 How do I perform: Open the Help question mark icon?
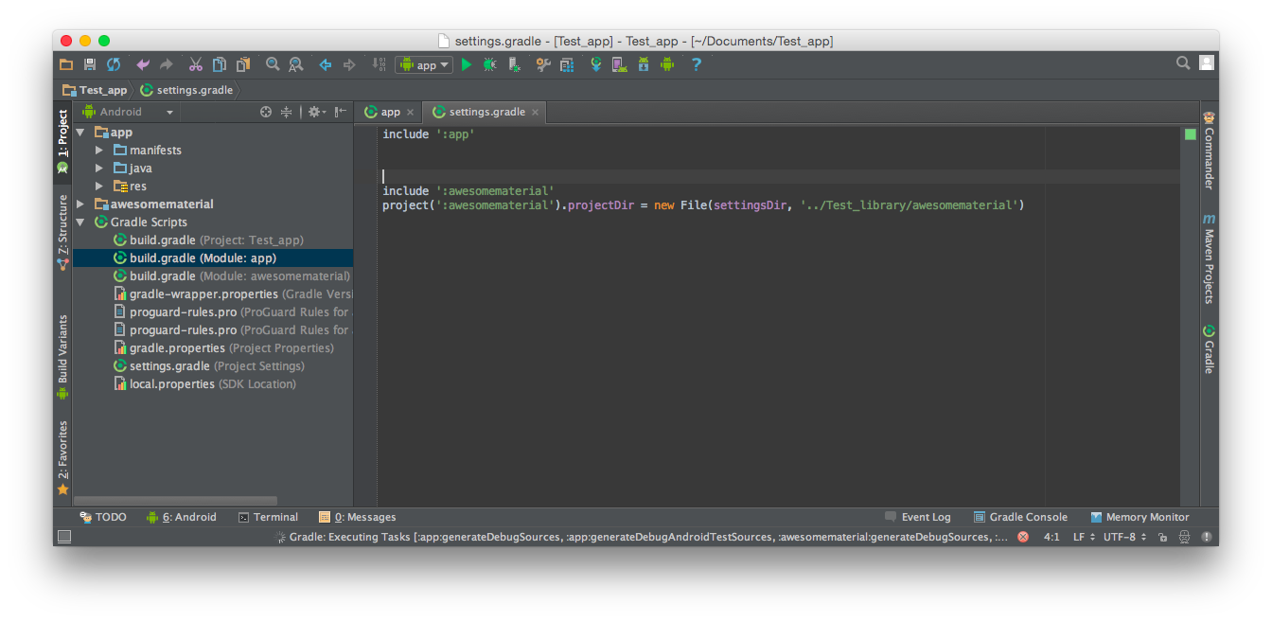click(697, 64)
